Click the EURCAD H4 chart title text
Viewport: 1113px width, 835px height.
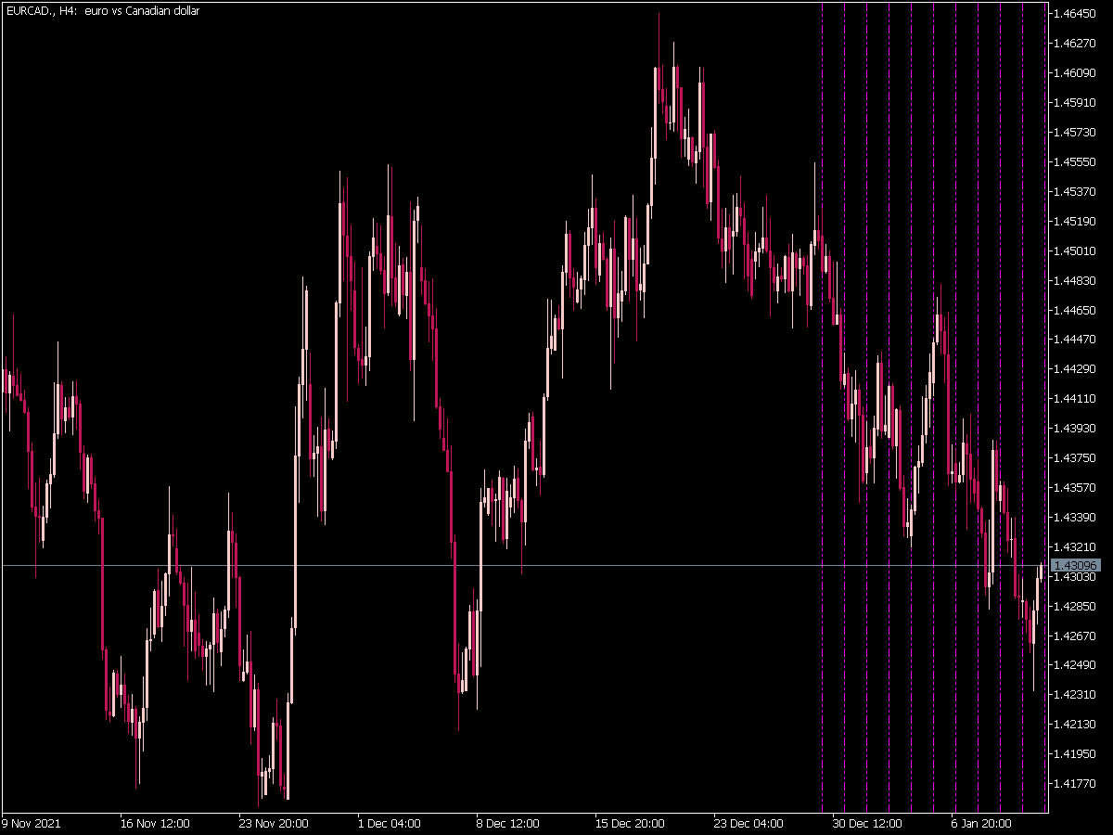point(102,11)
